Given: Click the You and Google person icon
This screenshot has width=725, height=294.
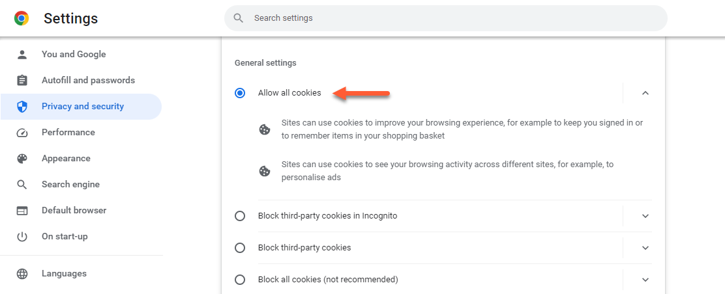Looking at the screenshot, I should [22, 55].
